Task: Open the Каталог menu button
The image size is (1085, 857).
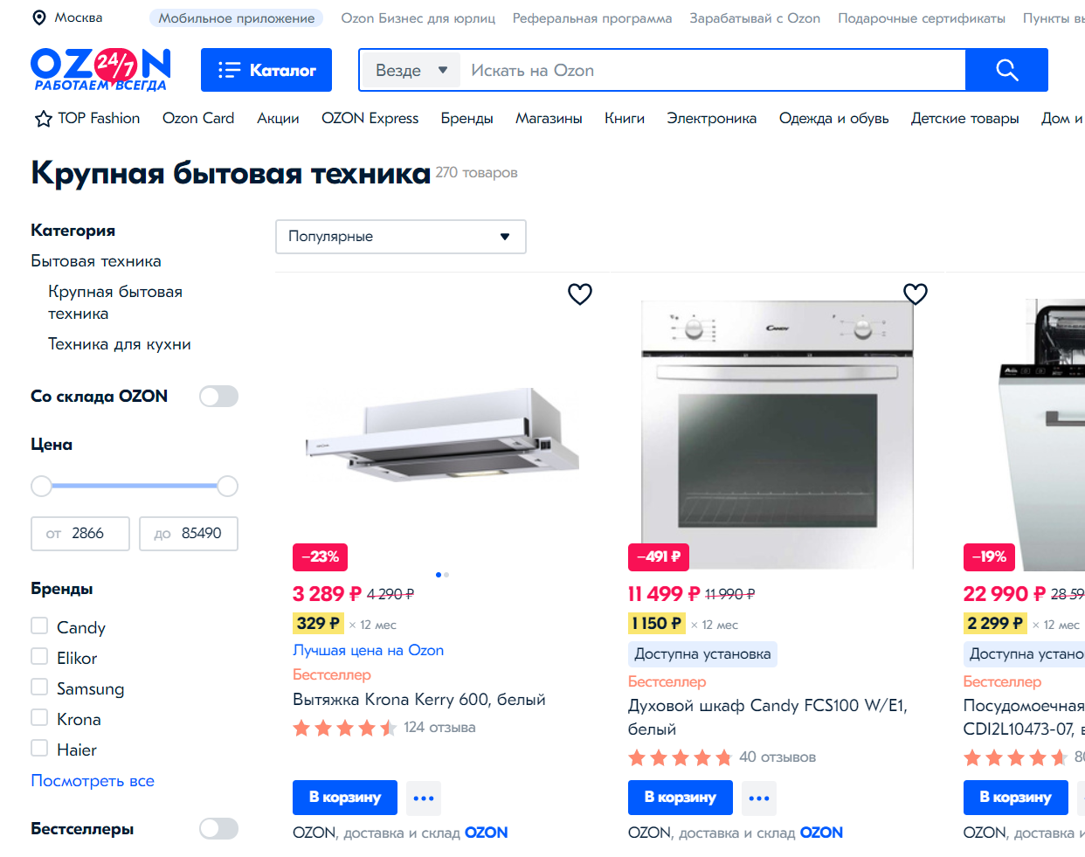Action: click(266, 70)
